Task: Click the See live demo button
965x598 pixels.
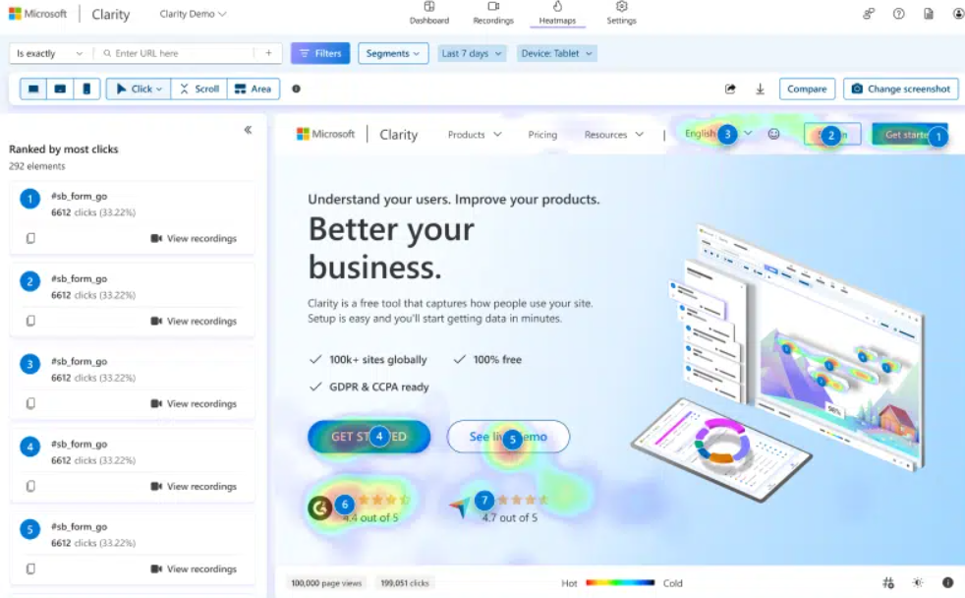Action: tap(508, 437)
